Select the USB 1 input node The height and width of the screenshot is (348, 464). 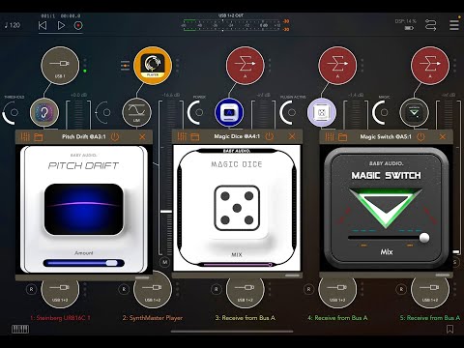point(60,66)
